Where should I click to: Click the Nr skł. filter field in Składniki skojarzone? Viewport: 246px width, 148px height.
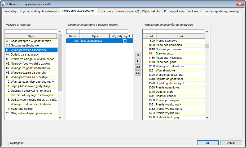tap(73, 32)
